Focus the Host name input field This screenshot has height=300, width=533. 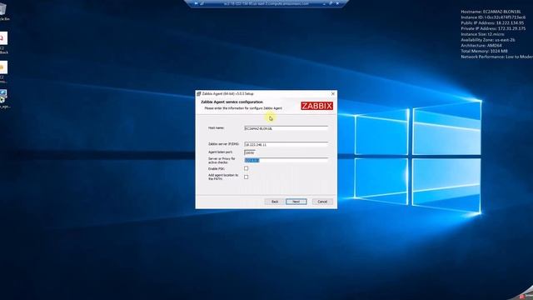point(286,128)
